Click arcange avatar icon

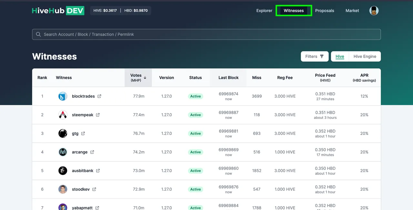click(63, 152)
